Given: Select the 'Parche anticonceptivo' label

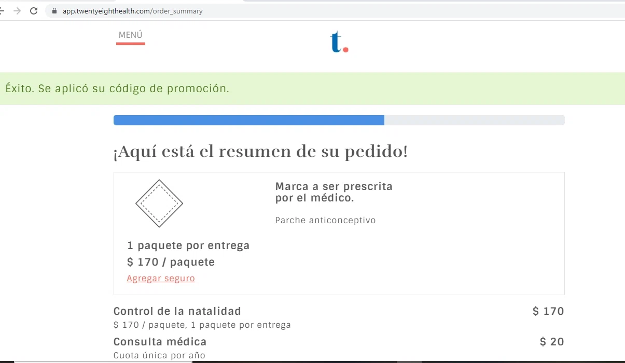Looking at the screenshot, I should coord(325,221).
